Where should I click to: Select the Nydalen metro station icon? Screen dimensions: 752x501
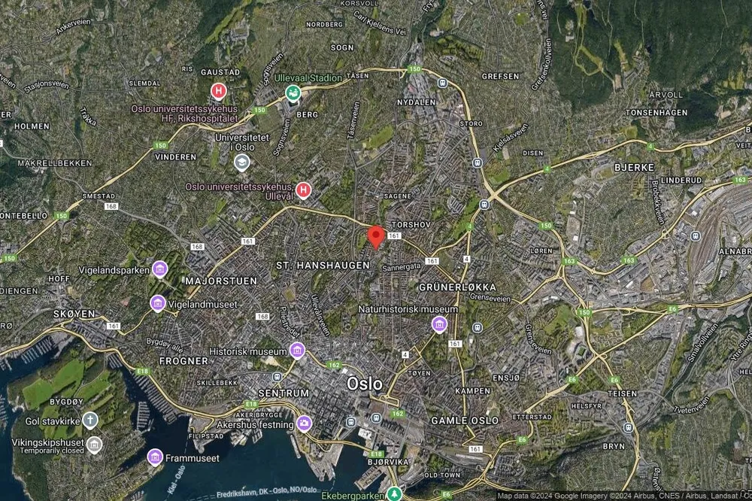pyautogui.click(x=443, y=83)
